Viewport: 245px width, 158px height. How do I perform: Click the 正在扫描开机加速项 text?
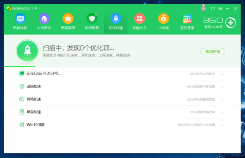44,73
